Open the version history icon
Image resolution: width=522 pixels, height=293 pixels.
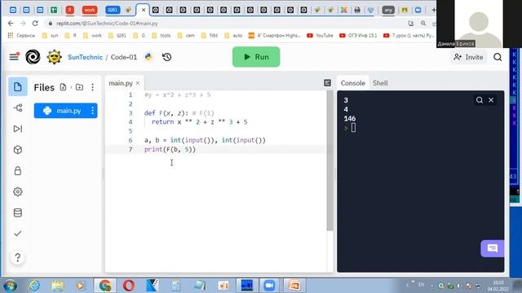(x=166, y=57)
